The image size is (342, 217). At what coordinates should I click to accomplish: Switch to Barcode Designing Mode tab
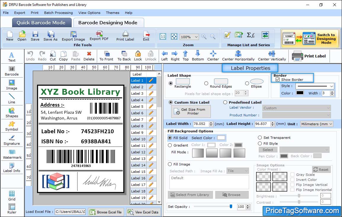pyautogui.click(x=108, y=23)
